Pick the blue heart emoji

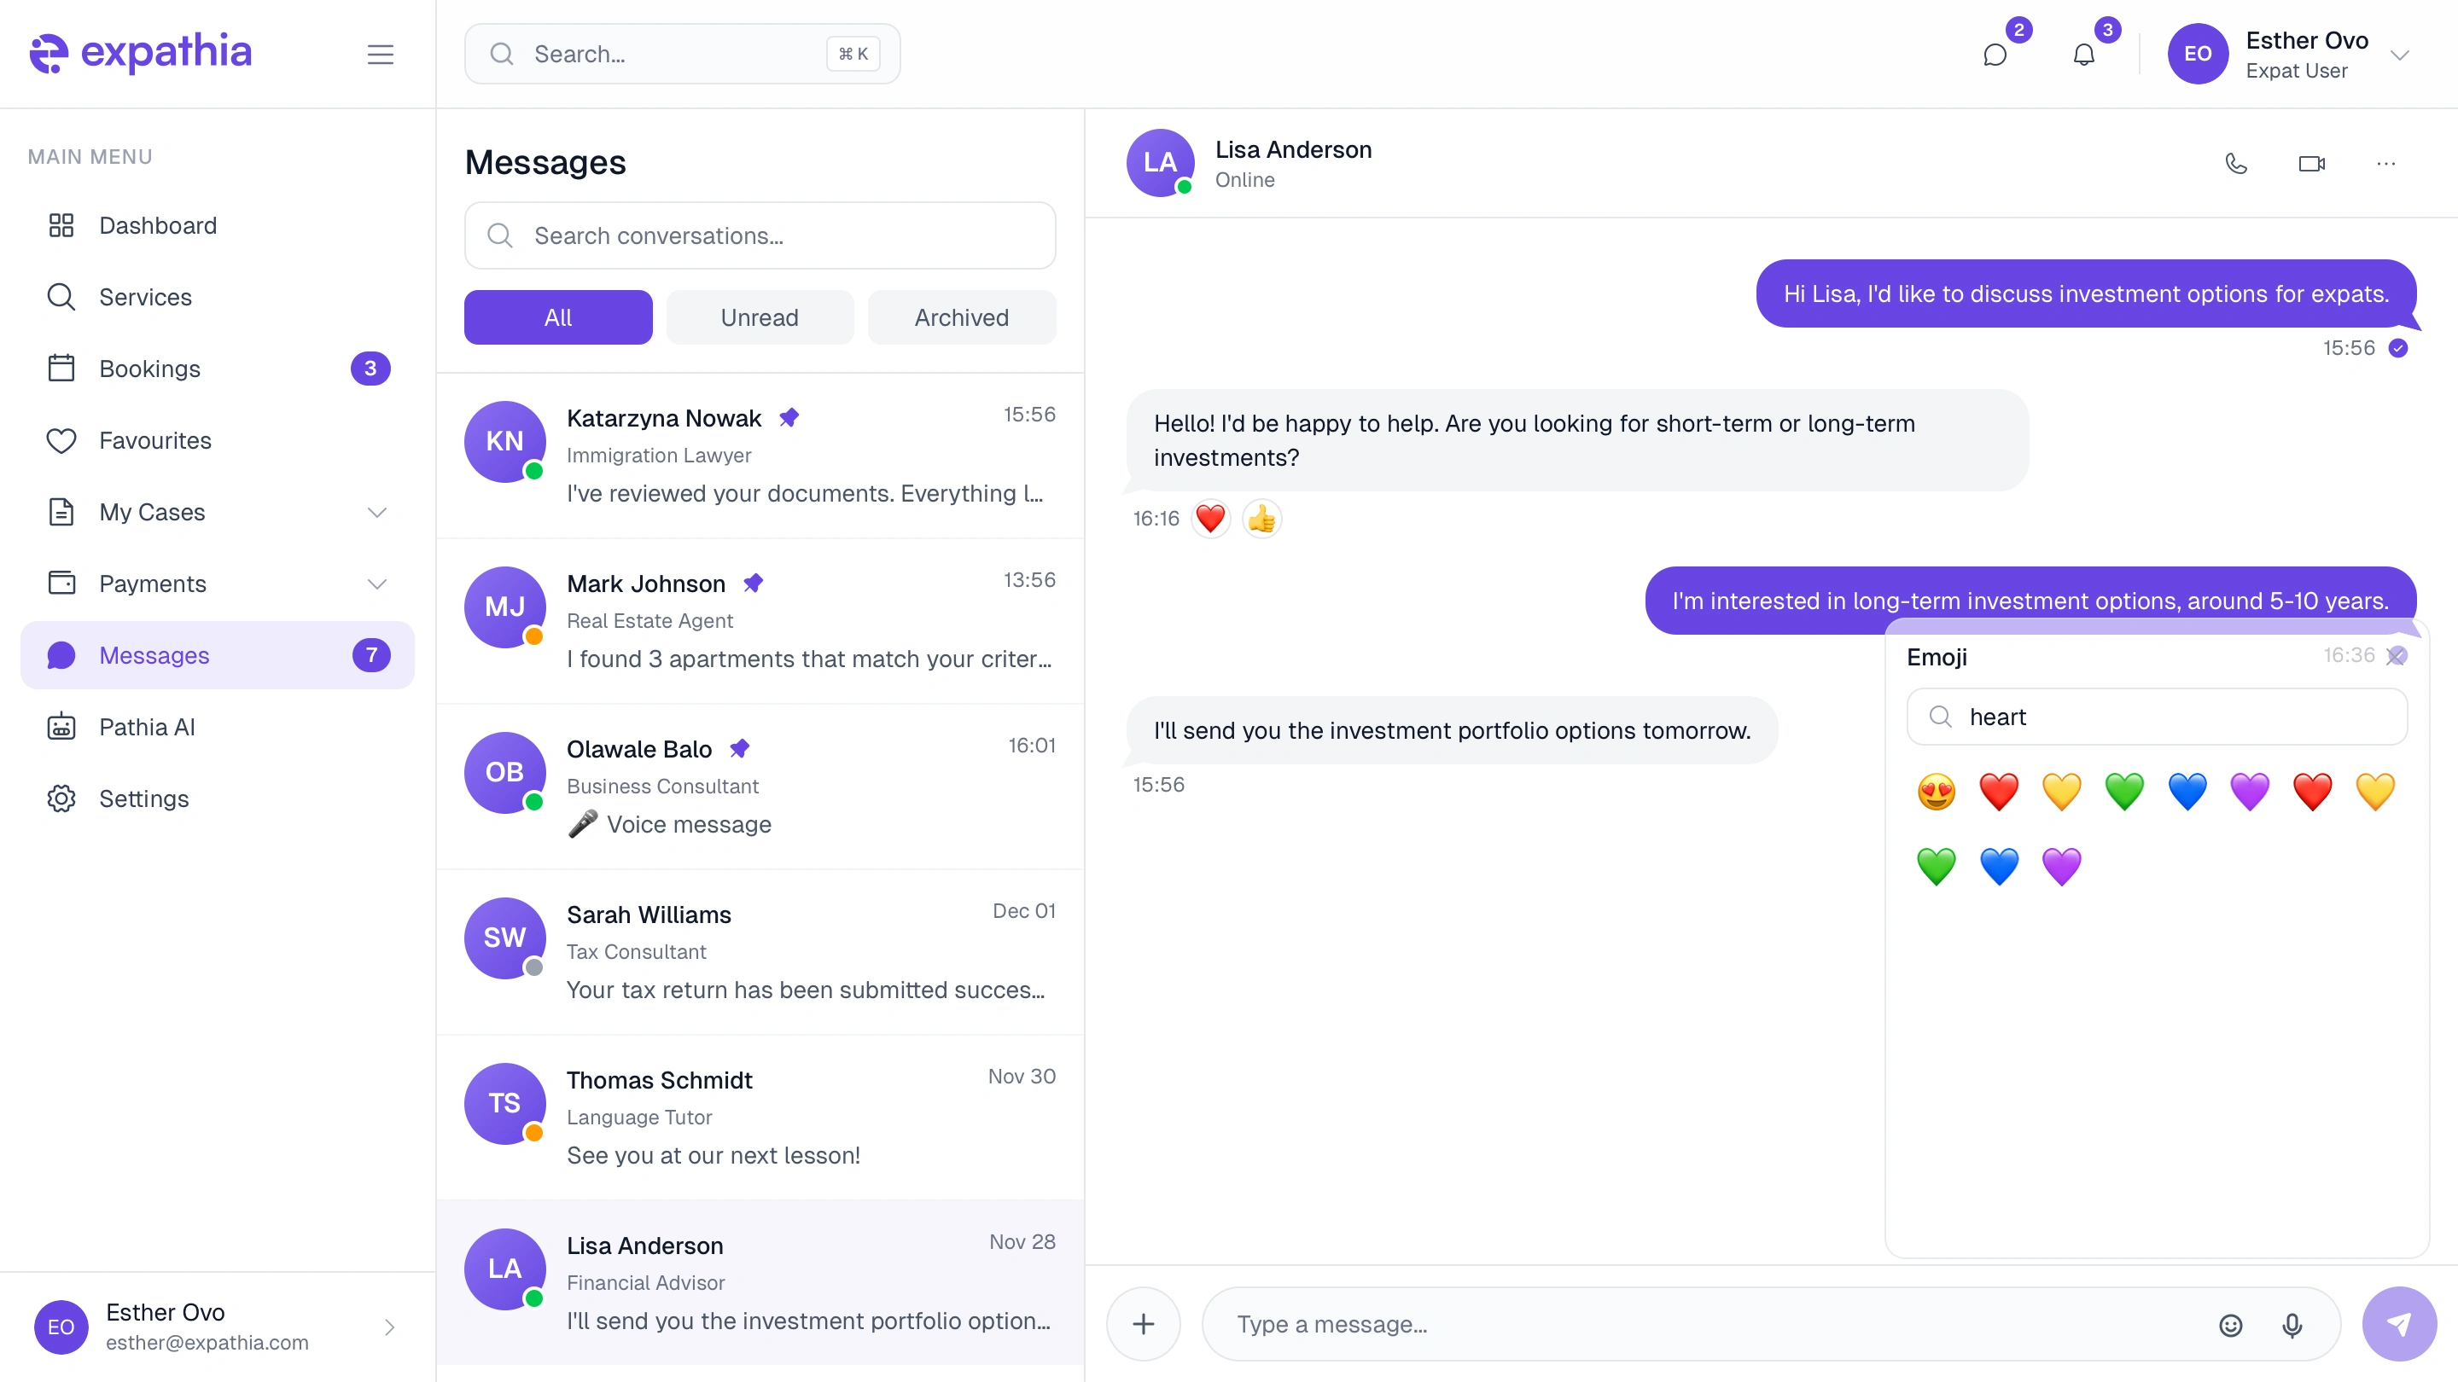2187,791
